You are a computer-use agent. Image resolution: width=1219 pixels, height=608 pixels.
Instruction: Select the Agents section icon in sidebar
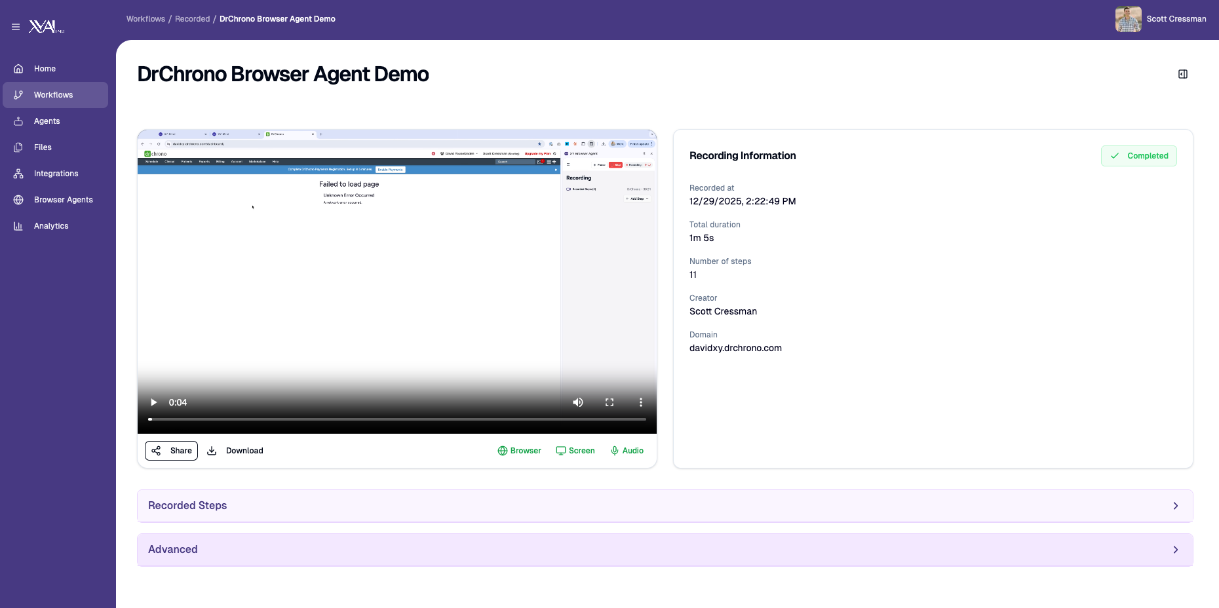[x=18, y=121]
